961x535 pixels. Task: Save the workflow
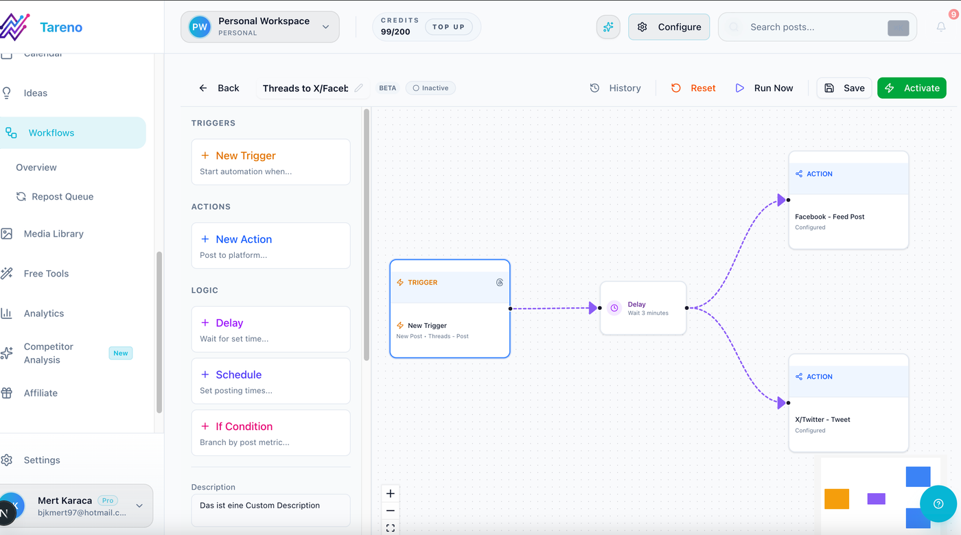[844, 88]
